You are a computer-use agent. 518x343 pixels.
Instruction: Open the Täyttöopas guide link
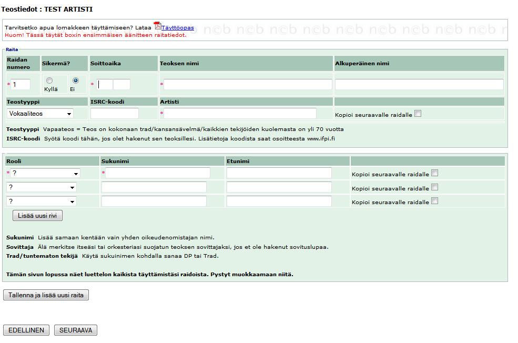[x=177, y=28]
